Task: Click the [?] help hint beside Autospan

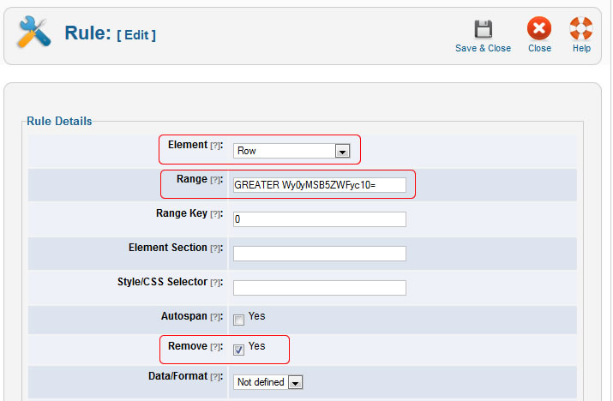Action: pyautogui.click(x=216, y=318)
